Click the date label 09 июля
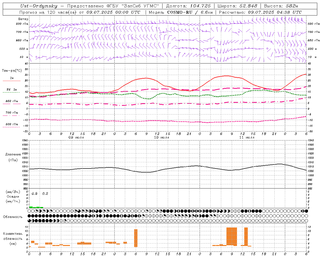 pyautogui.click(x=76, y=137)
